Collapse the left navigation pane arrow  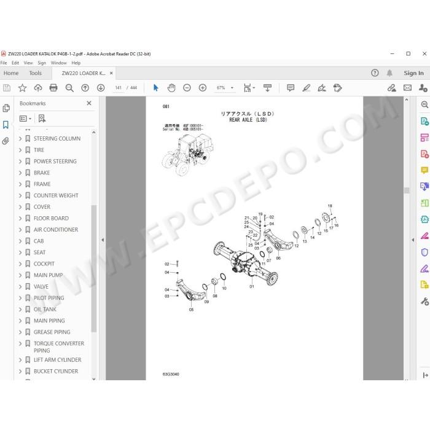103,240
